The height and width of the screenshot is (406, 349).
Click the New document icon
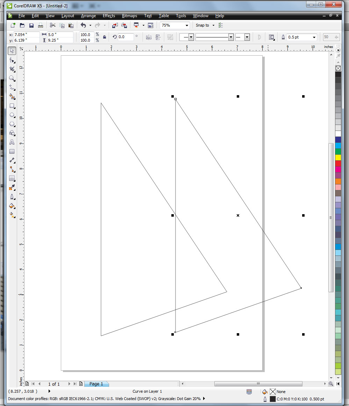pos(13,25)
